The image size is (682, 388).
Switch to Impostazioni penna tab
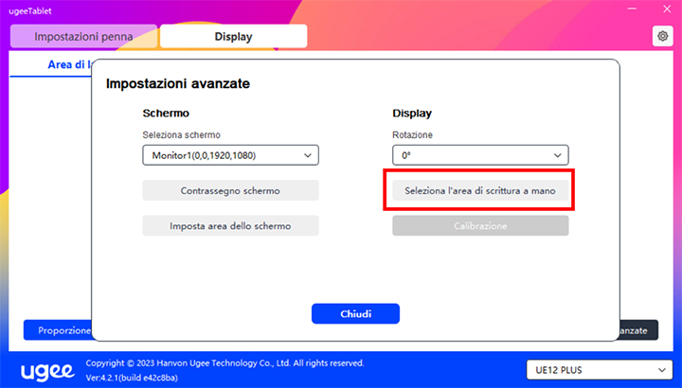(x=83, y=37)
